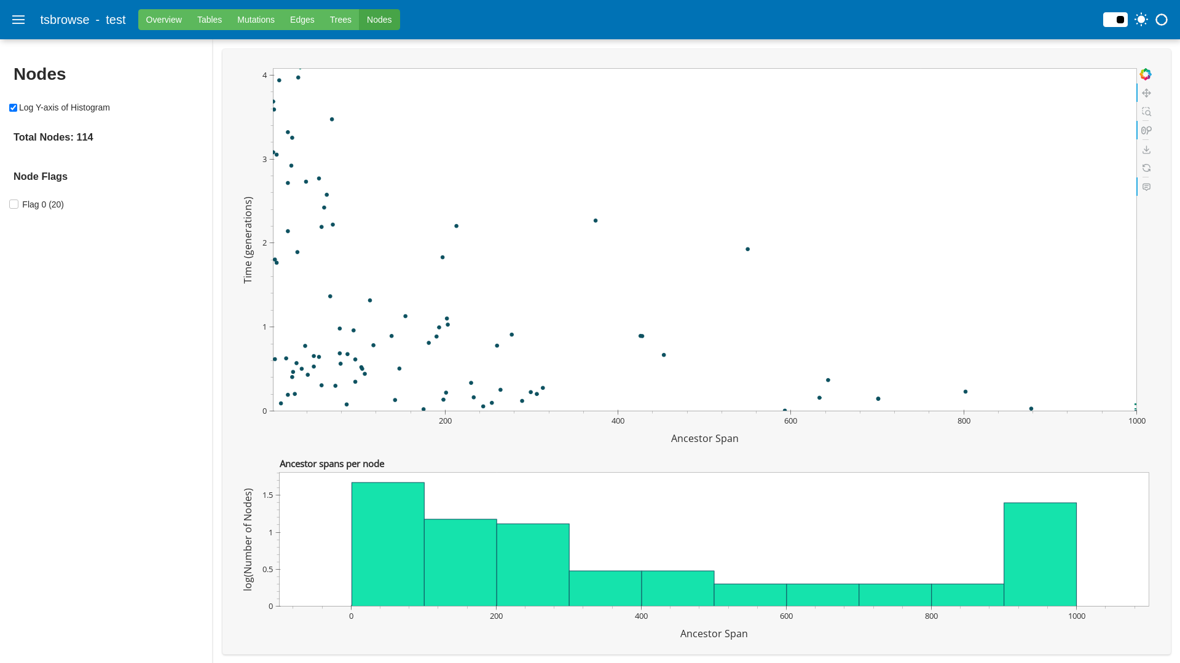
Task: Go to the Tables page
Action: [209, 20]
